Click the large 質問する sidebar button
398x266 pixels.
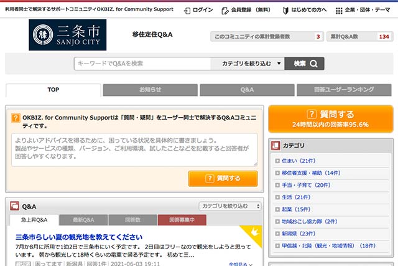coord(331,119)
